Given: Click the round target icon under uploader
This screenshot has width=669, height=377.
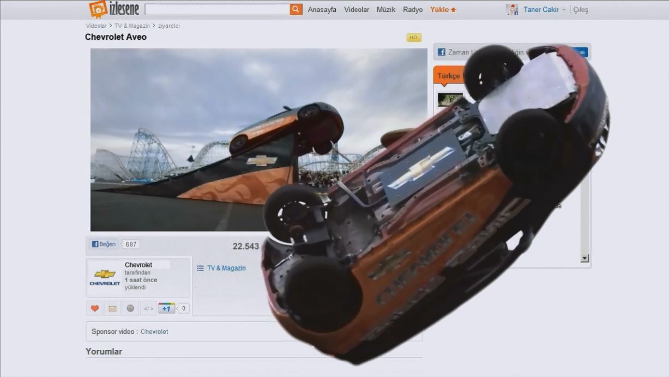Looking at the screenshot, I should coord(130,308).
